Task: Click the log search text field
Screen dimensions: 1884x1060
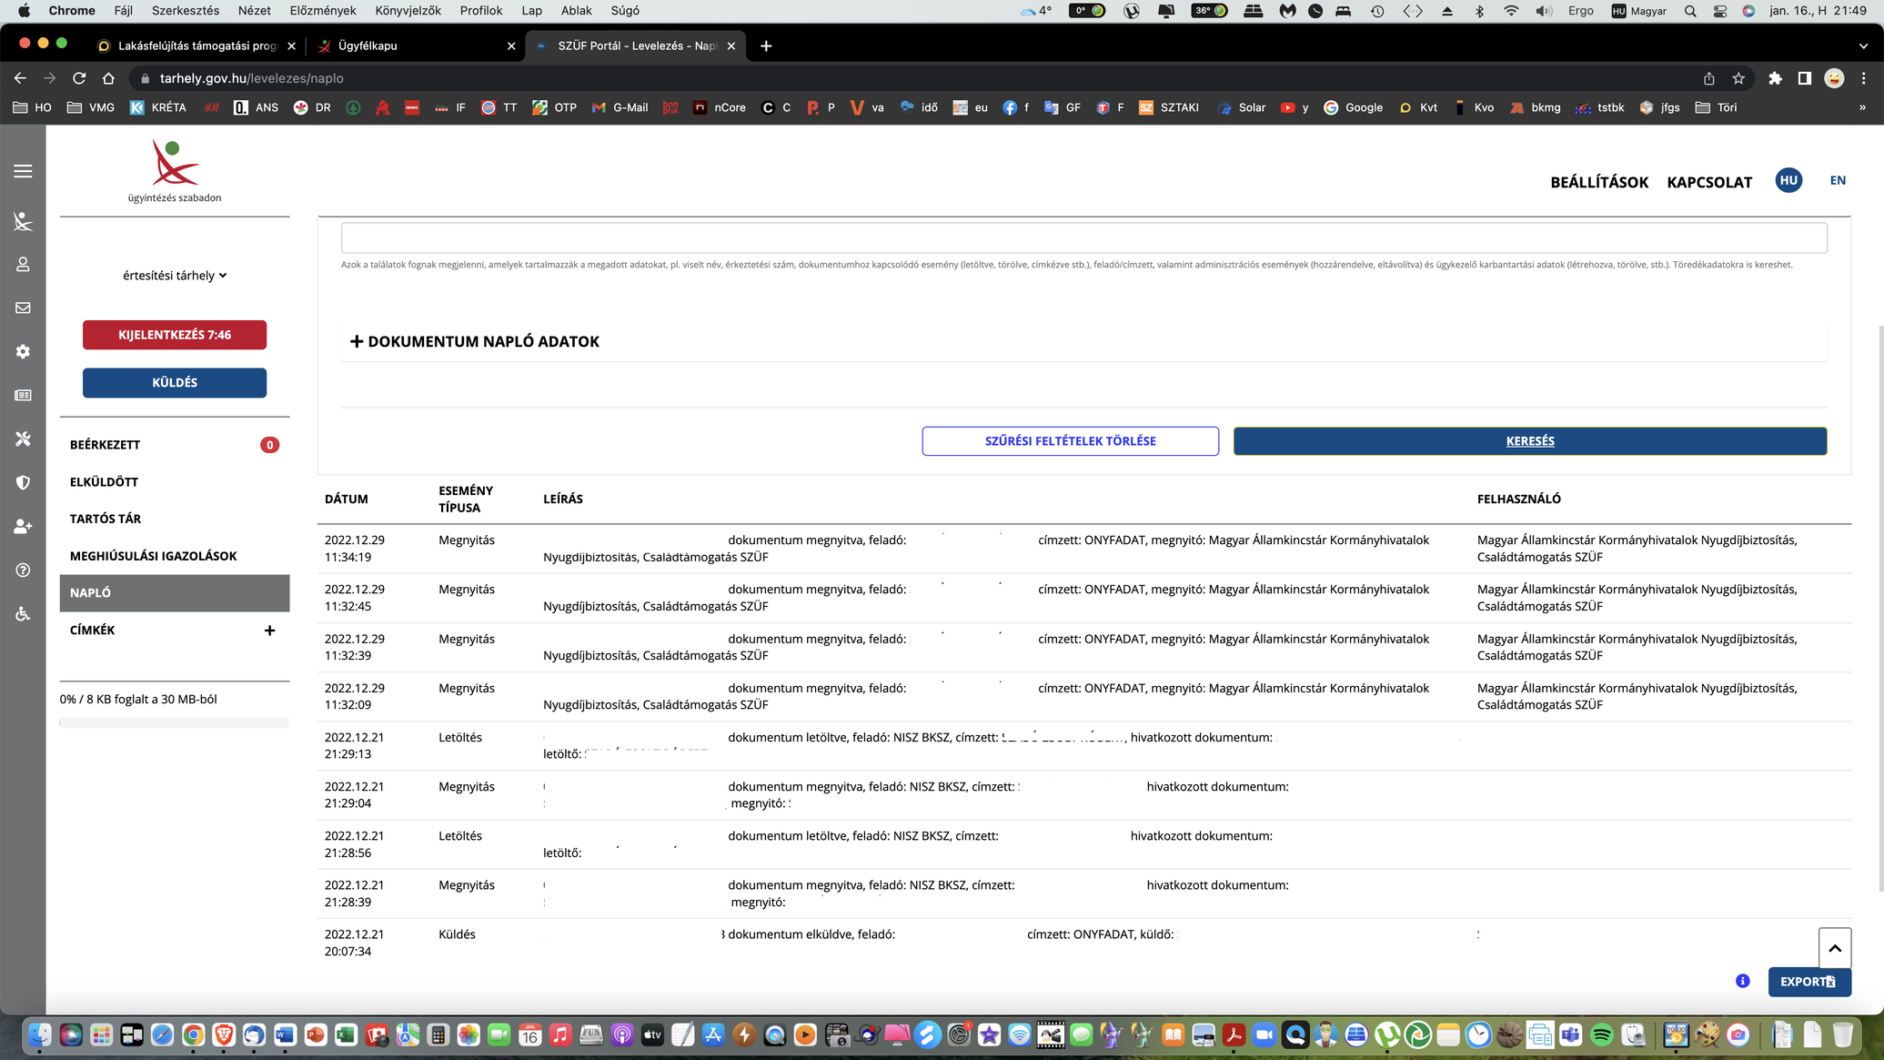Action: (1083, 238)
